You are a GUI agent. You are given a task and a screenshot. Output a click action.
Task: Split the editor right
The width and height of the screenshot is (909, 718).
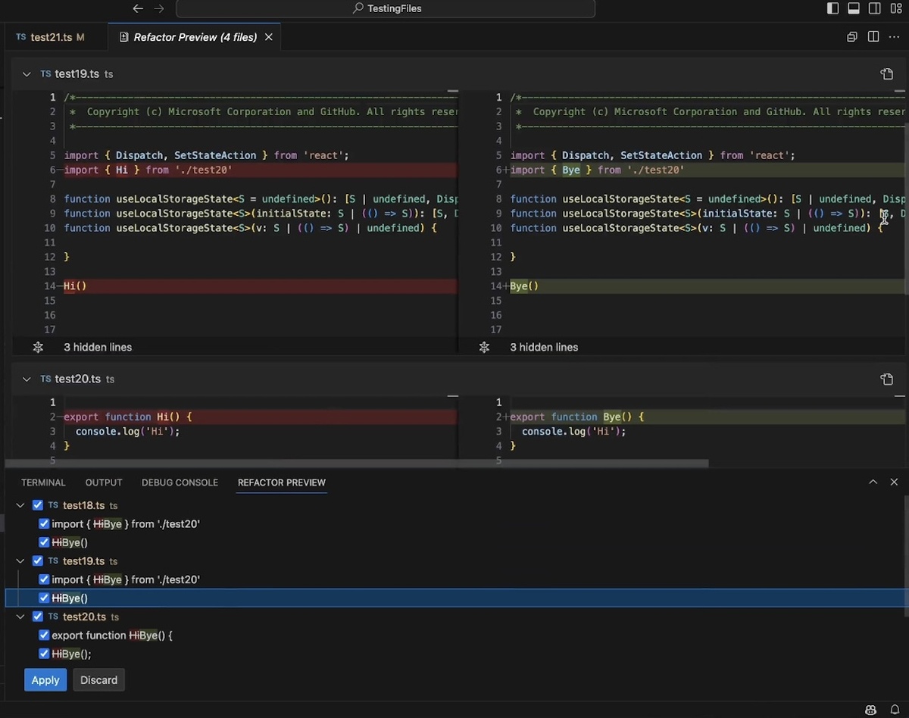(873, 36)
